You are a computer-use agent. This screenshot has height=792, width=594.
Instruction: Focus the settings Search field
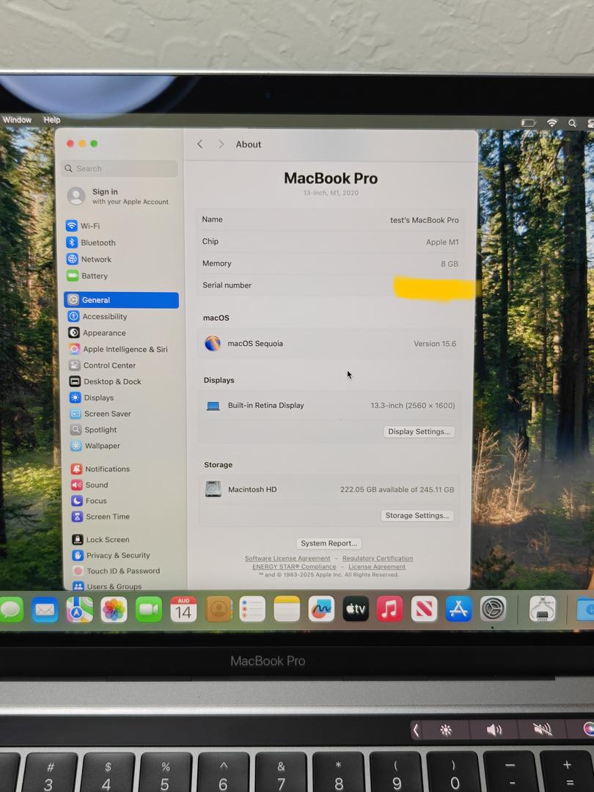(x=120, y=169)
